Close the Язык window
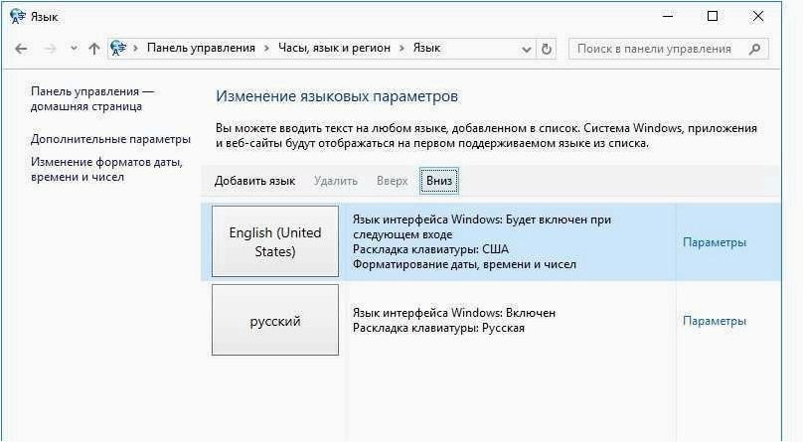Viewport: 803px width, 442px height. (x=758, y=16)
